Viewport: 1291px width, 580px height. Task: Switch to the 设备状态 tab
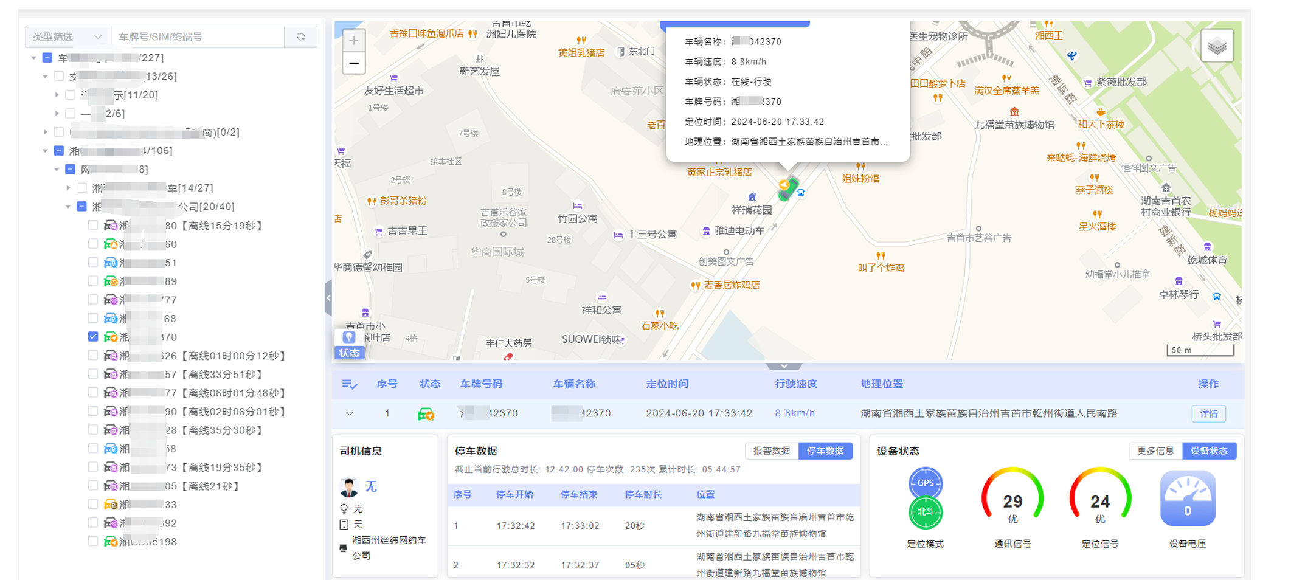tap(1209, 451)
